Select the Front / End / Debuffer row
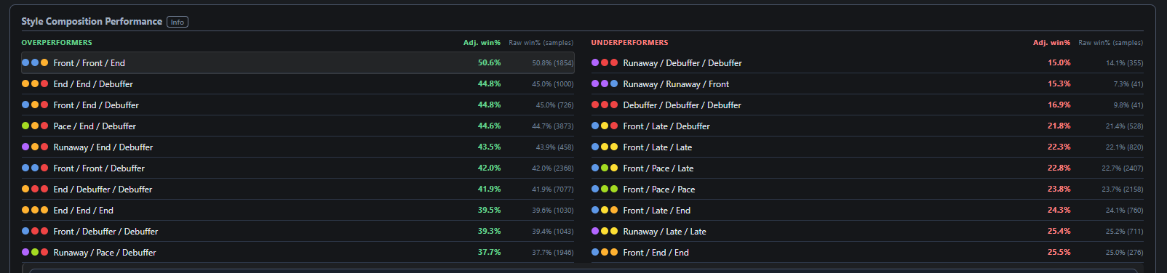This screenshot has height=273, width=1167. pos(298,105)
